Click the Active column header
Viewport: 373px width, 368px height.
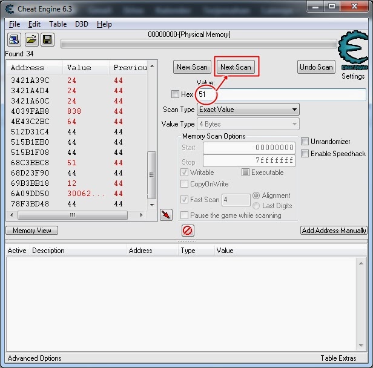click(x=18, y=251)
